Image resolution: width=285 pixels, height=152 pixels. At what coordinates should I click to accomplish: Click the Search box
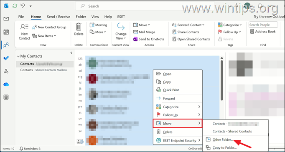pyautogui.click(x=145, y=6)
